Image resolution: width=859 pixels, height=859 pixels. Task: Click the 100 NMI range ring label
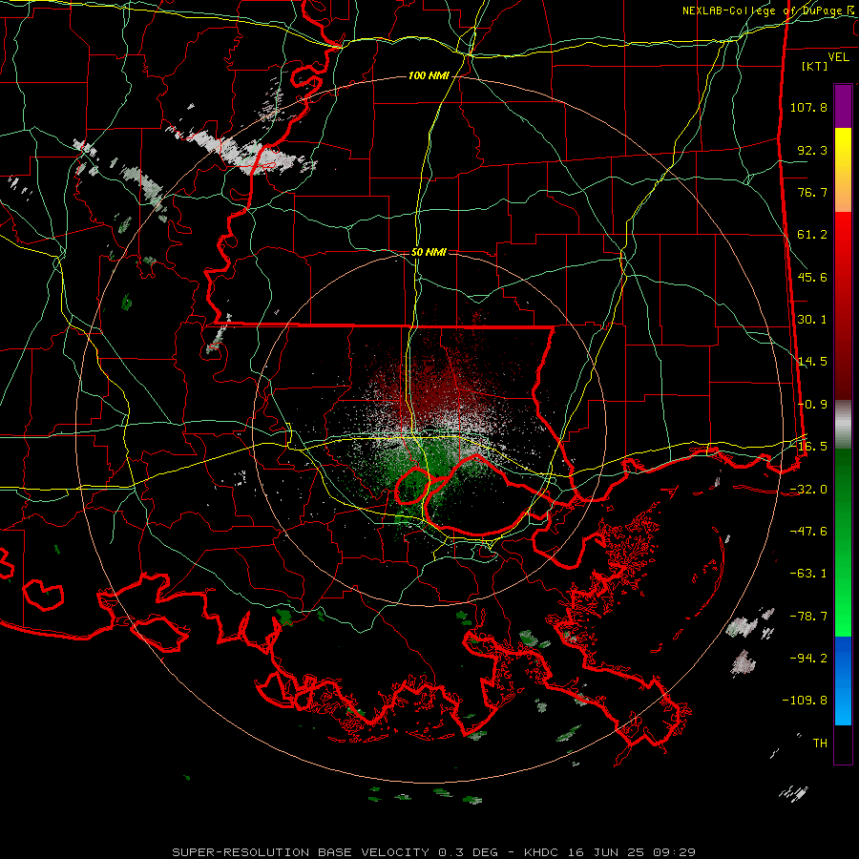click(x=429, y=75)
